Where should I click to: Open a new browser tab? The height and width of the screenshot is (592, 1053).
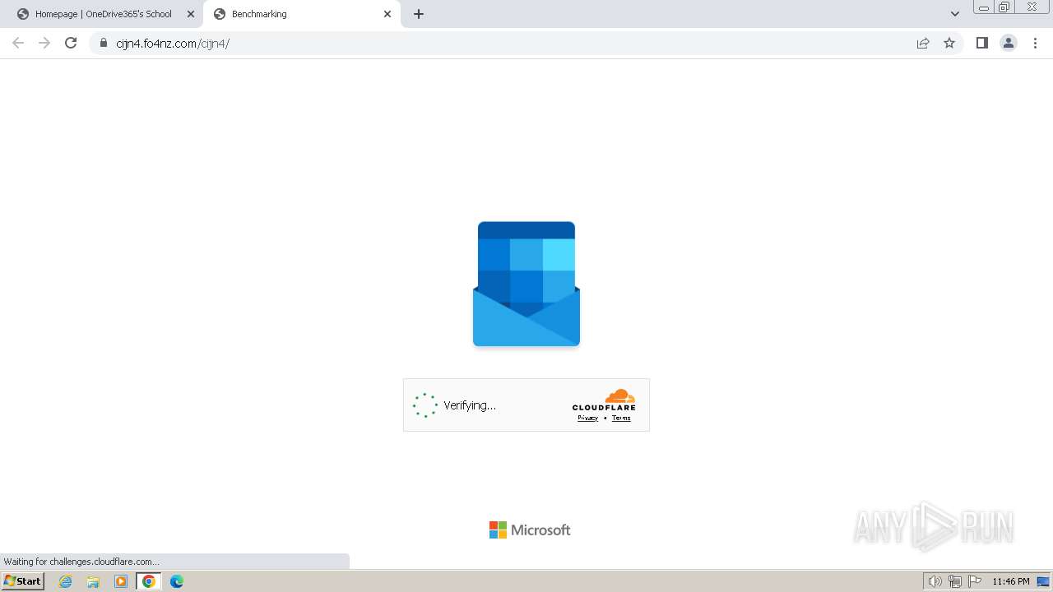point(419,14)
